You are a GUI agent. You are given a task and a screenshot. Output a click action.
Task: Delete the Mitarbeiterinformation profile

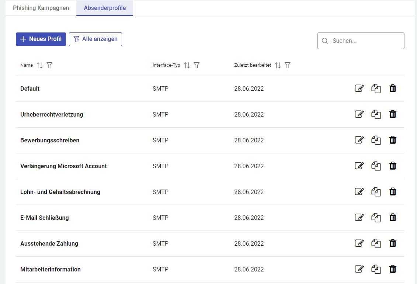coord(393,269)
